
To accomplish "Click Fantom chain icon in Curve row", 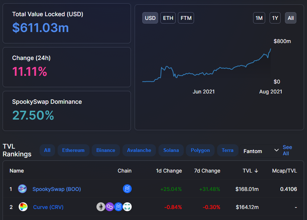I will 118,207.
